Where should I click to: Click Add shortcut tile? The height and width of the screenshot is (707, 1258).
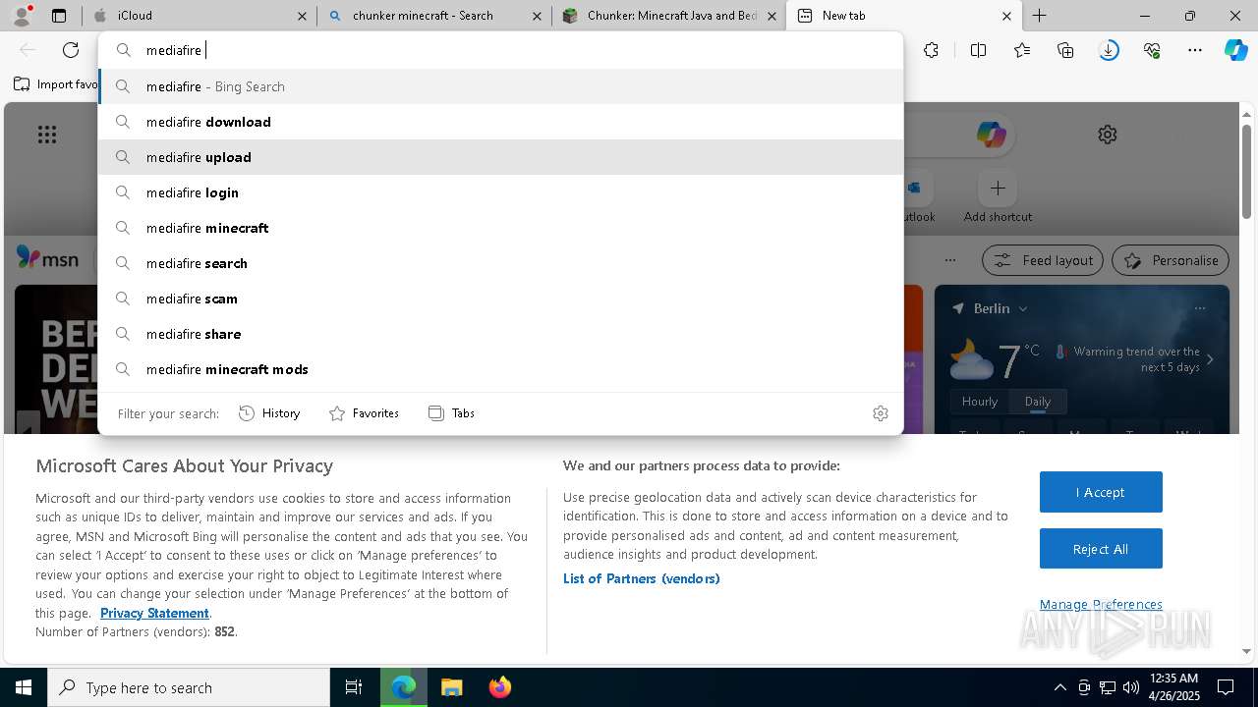(998, 197)
